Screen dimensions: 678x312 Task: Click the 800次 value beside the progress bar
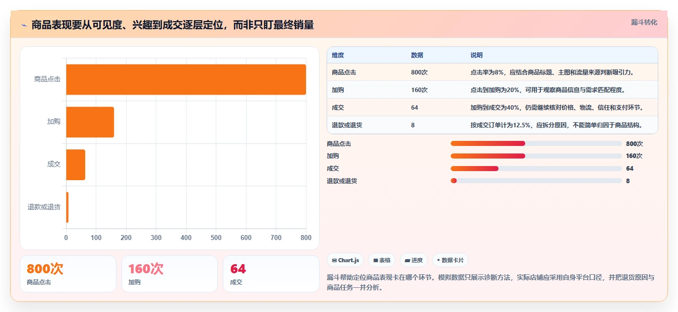(635, 143)
